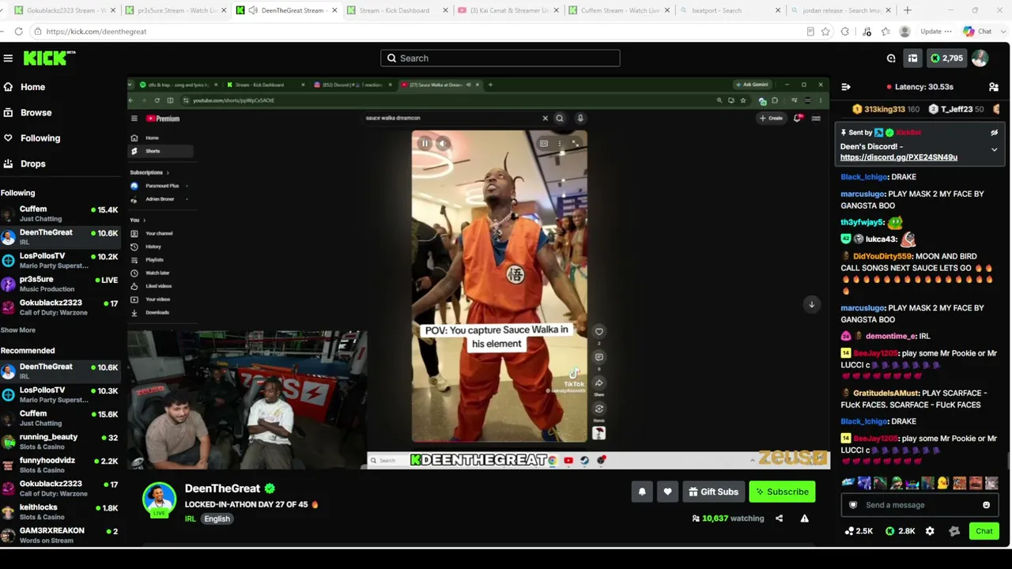
Task: Click the Kick search field
Action: point(500,58)
